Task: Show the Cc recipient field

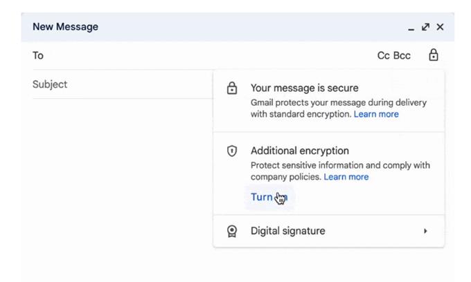Action: [383, 55]
